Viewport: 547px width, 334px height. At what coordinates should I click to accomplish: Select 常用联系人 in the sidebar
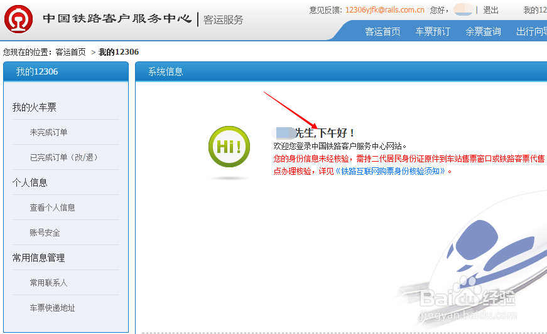[x=48, y=283]
